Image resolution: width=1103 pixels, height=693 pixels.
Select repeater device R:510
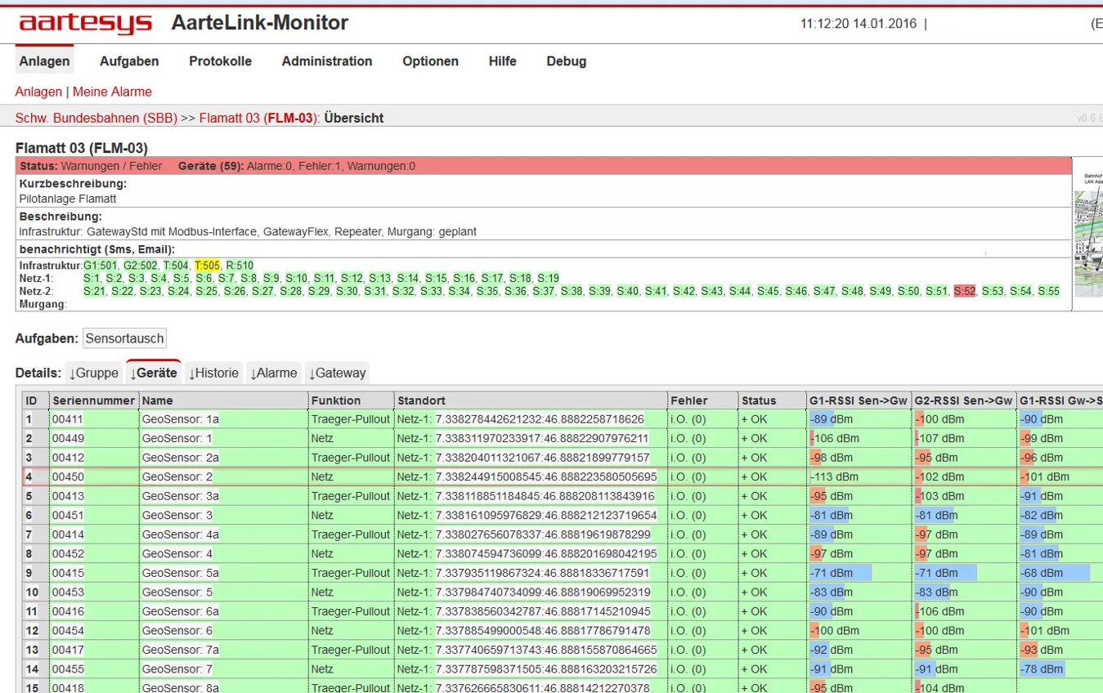[x=240, y=266]
